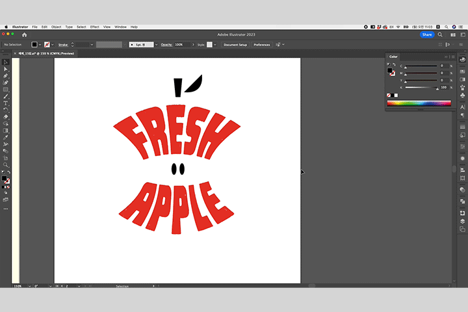Open the Object menu
The image size is (468, 312).
(56, 27)
